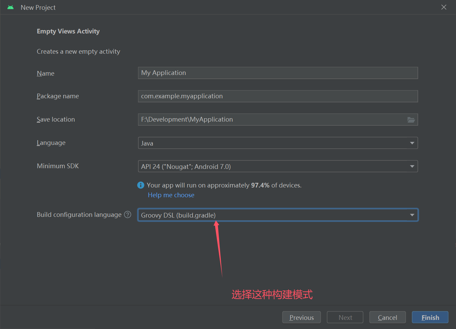Click the Finish button
This screenshot has height=329, width=456.
tap(430, 318)
